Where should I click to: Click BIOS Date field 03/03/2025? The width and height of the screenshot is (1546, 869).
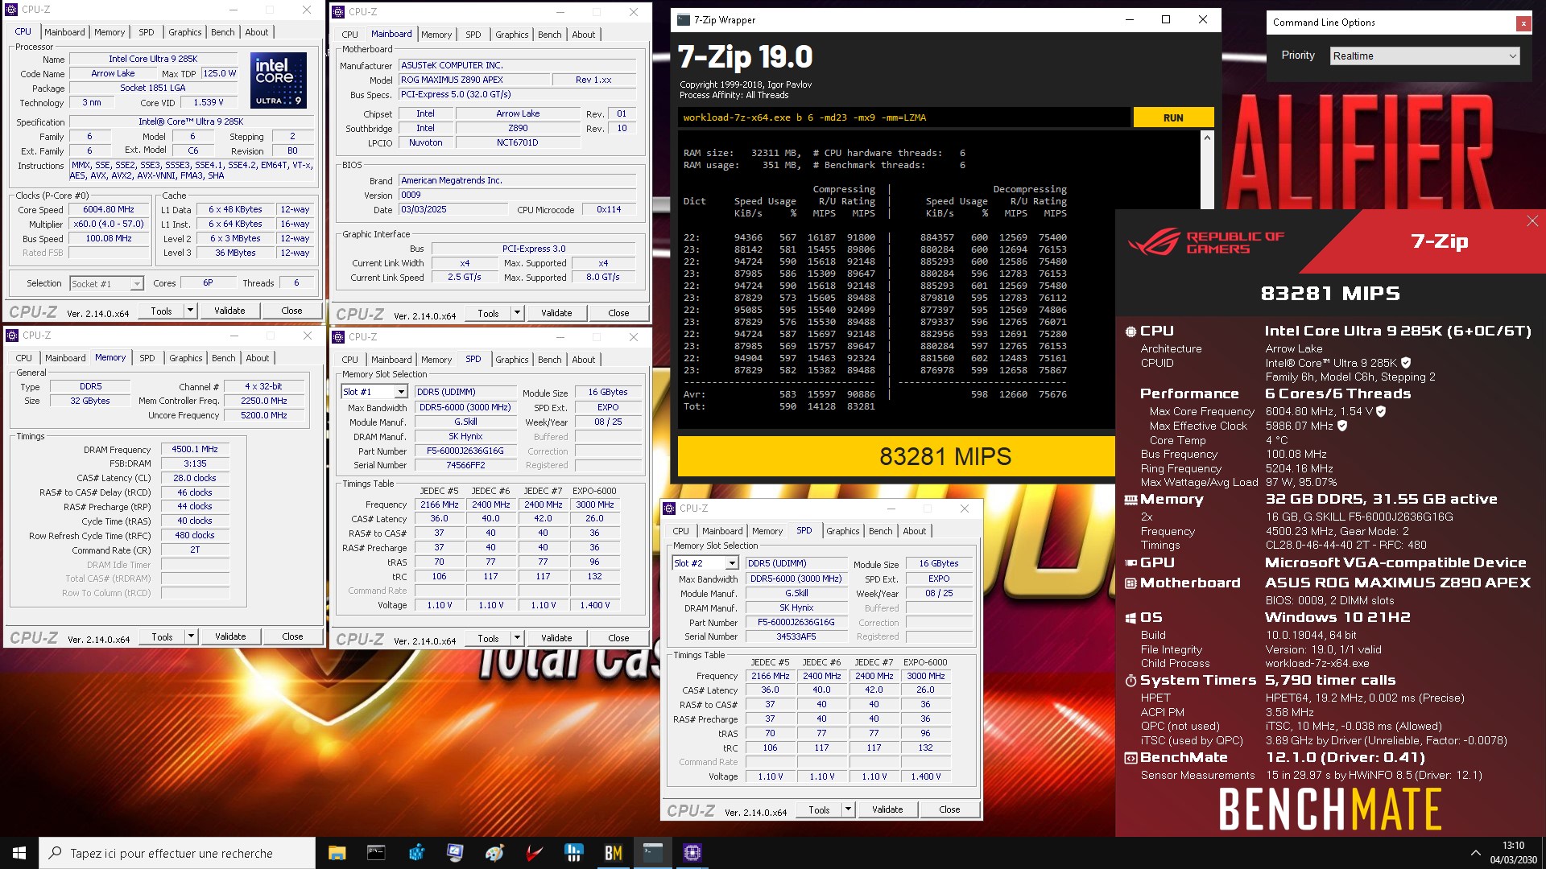tap(455, 209)
